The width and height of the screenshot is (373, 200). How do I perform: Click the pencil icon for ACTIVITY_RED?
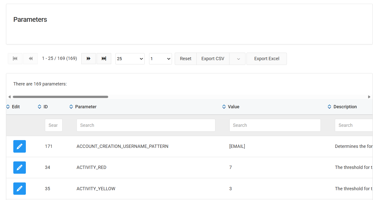20,167
